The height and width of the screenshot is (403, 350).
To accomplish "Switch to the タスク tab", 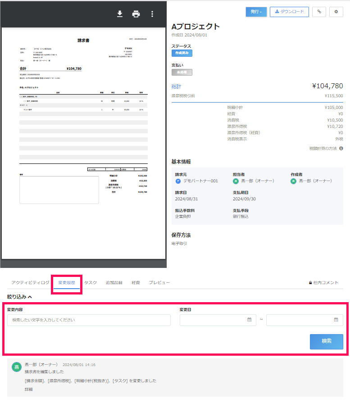I will [x=91, y=282].
